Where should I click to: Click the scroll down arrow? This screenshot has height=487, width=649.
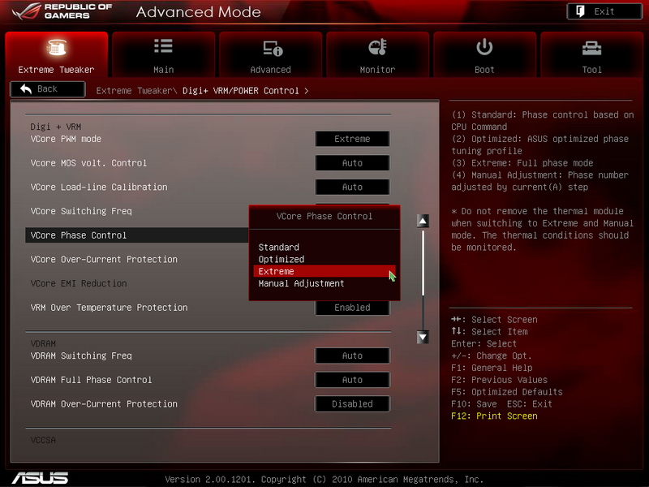coord(423,337)
